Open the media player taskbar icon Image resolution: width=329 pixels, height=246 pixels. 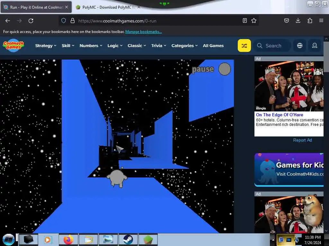(48, 240)
